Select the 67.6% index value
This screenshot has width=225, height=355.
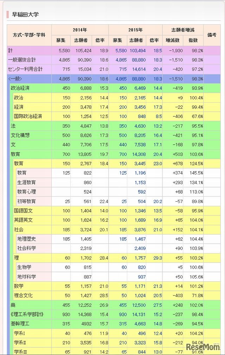point(198,117)
